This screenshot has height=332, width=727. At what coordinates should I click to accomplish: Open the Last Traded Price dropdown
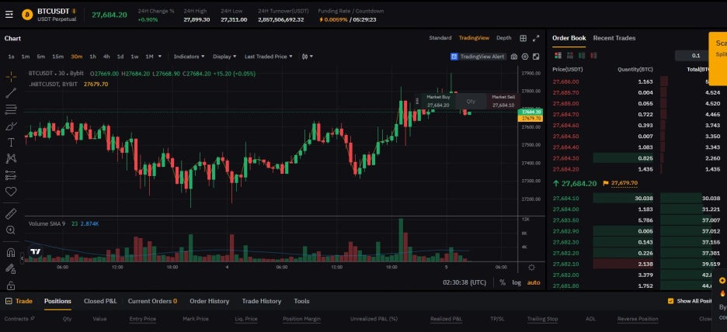pos(269,57)
